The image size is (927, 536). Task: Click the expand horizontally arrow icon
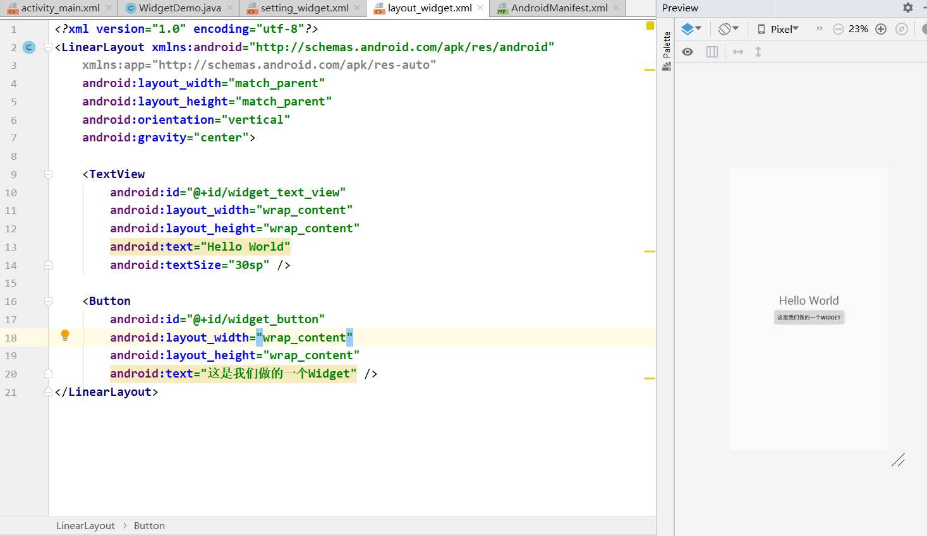tap(738, 52)
